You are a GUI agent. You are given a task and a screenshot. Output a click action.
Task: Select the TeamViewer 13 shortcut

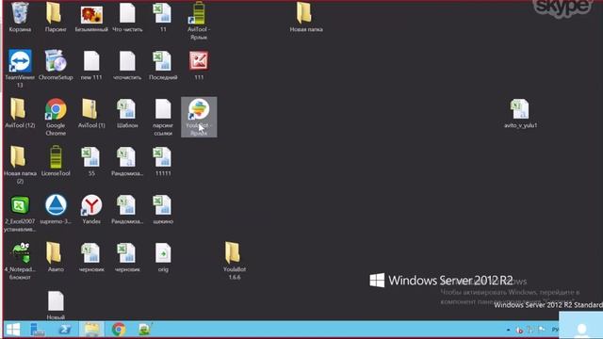click(x=20, y=69)
